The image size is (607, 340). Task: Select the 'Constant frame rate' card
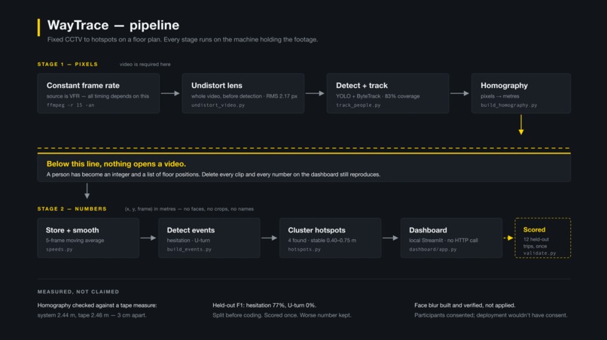point(99,93)
